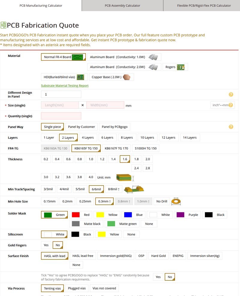Select Normal FR-4 Board material
Viewport: 240px width, 296px height.
click(63, 57)
